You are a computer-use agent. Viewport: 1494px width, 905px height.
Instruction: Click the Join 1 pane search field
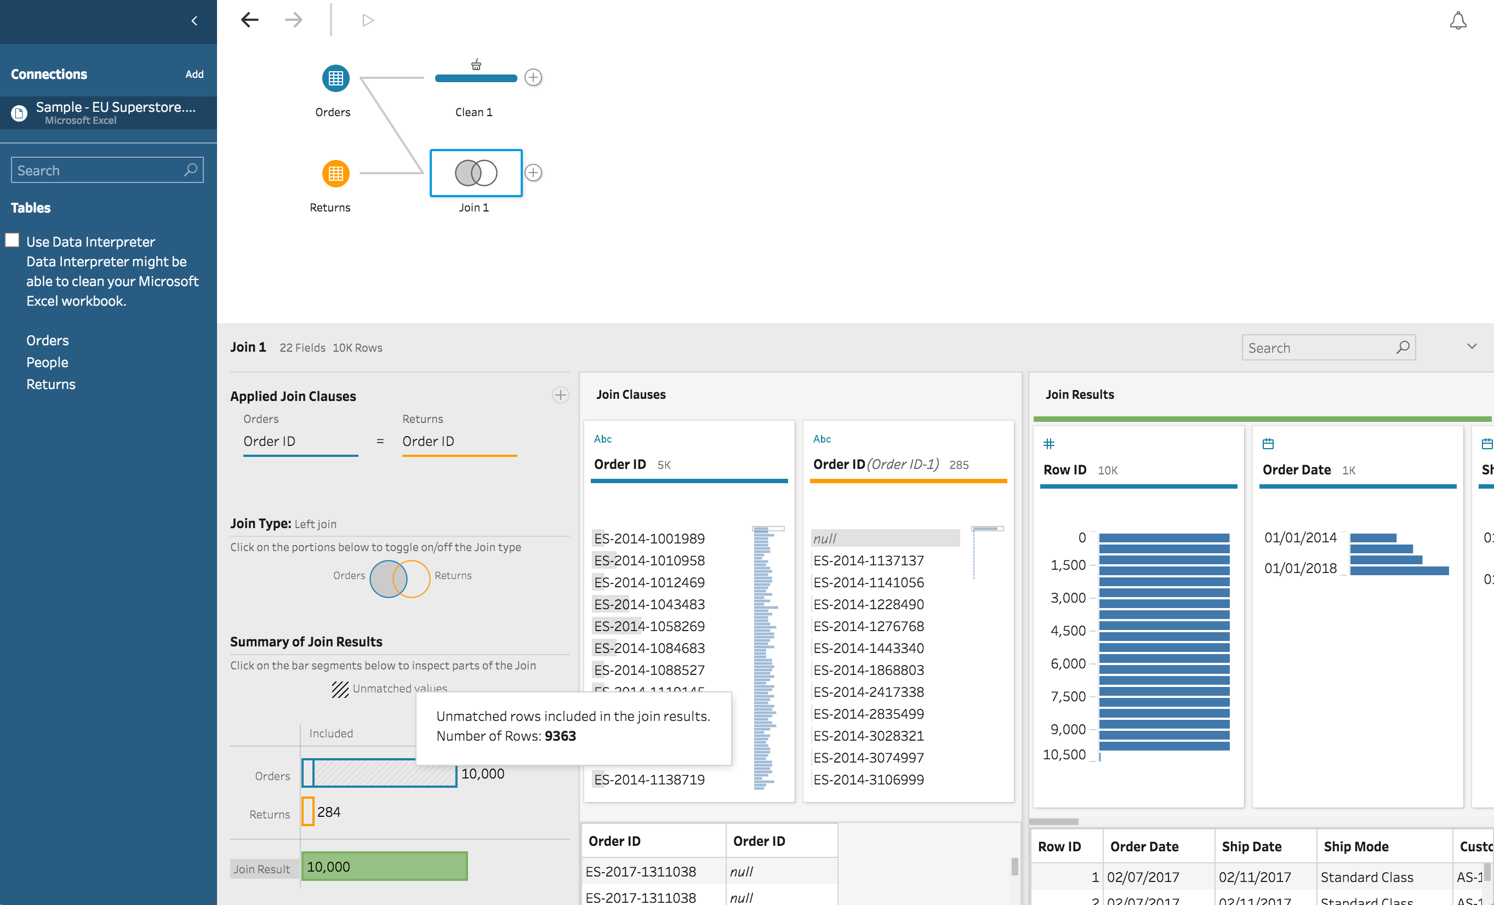coord(1319,348)
